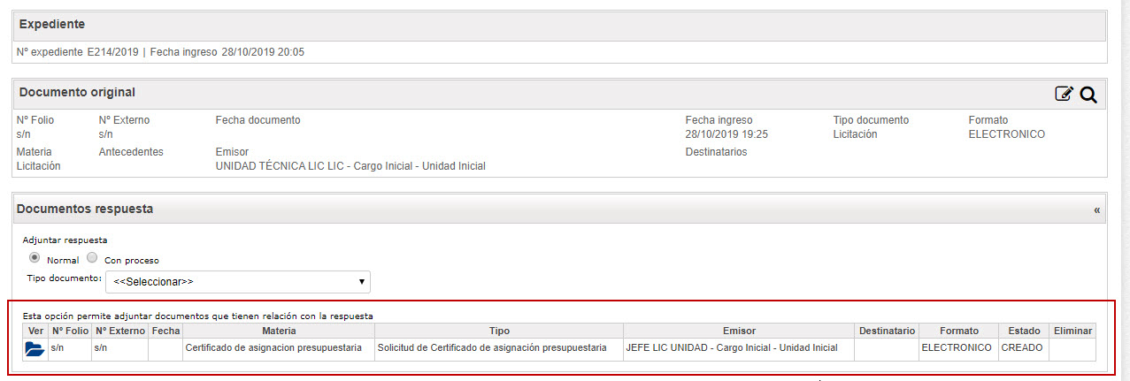Click the Eliminar column header

(x=1072, y=331)
